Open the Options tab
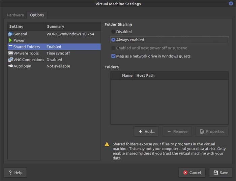 click(37, 15)
